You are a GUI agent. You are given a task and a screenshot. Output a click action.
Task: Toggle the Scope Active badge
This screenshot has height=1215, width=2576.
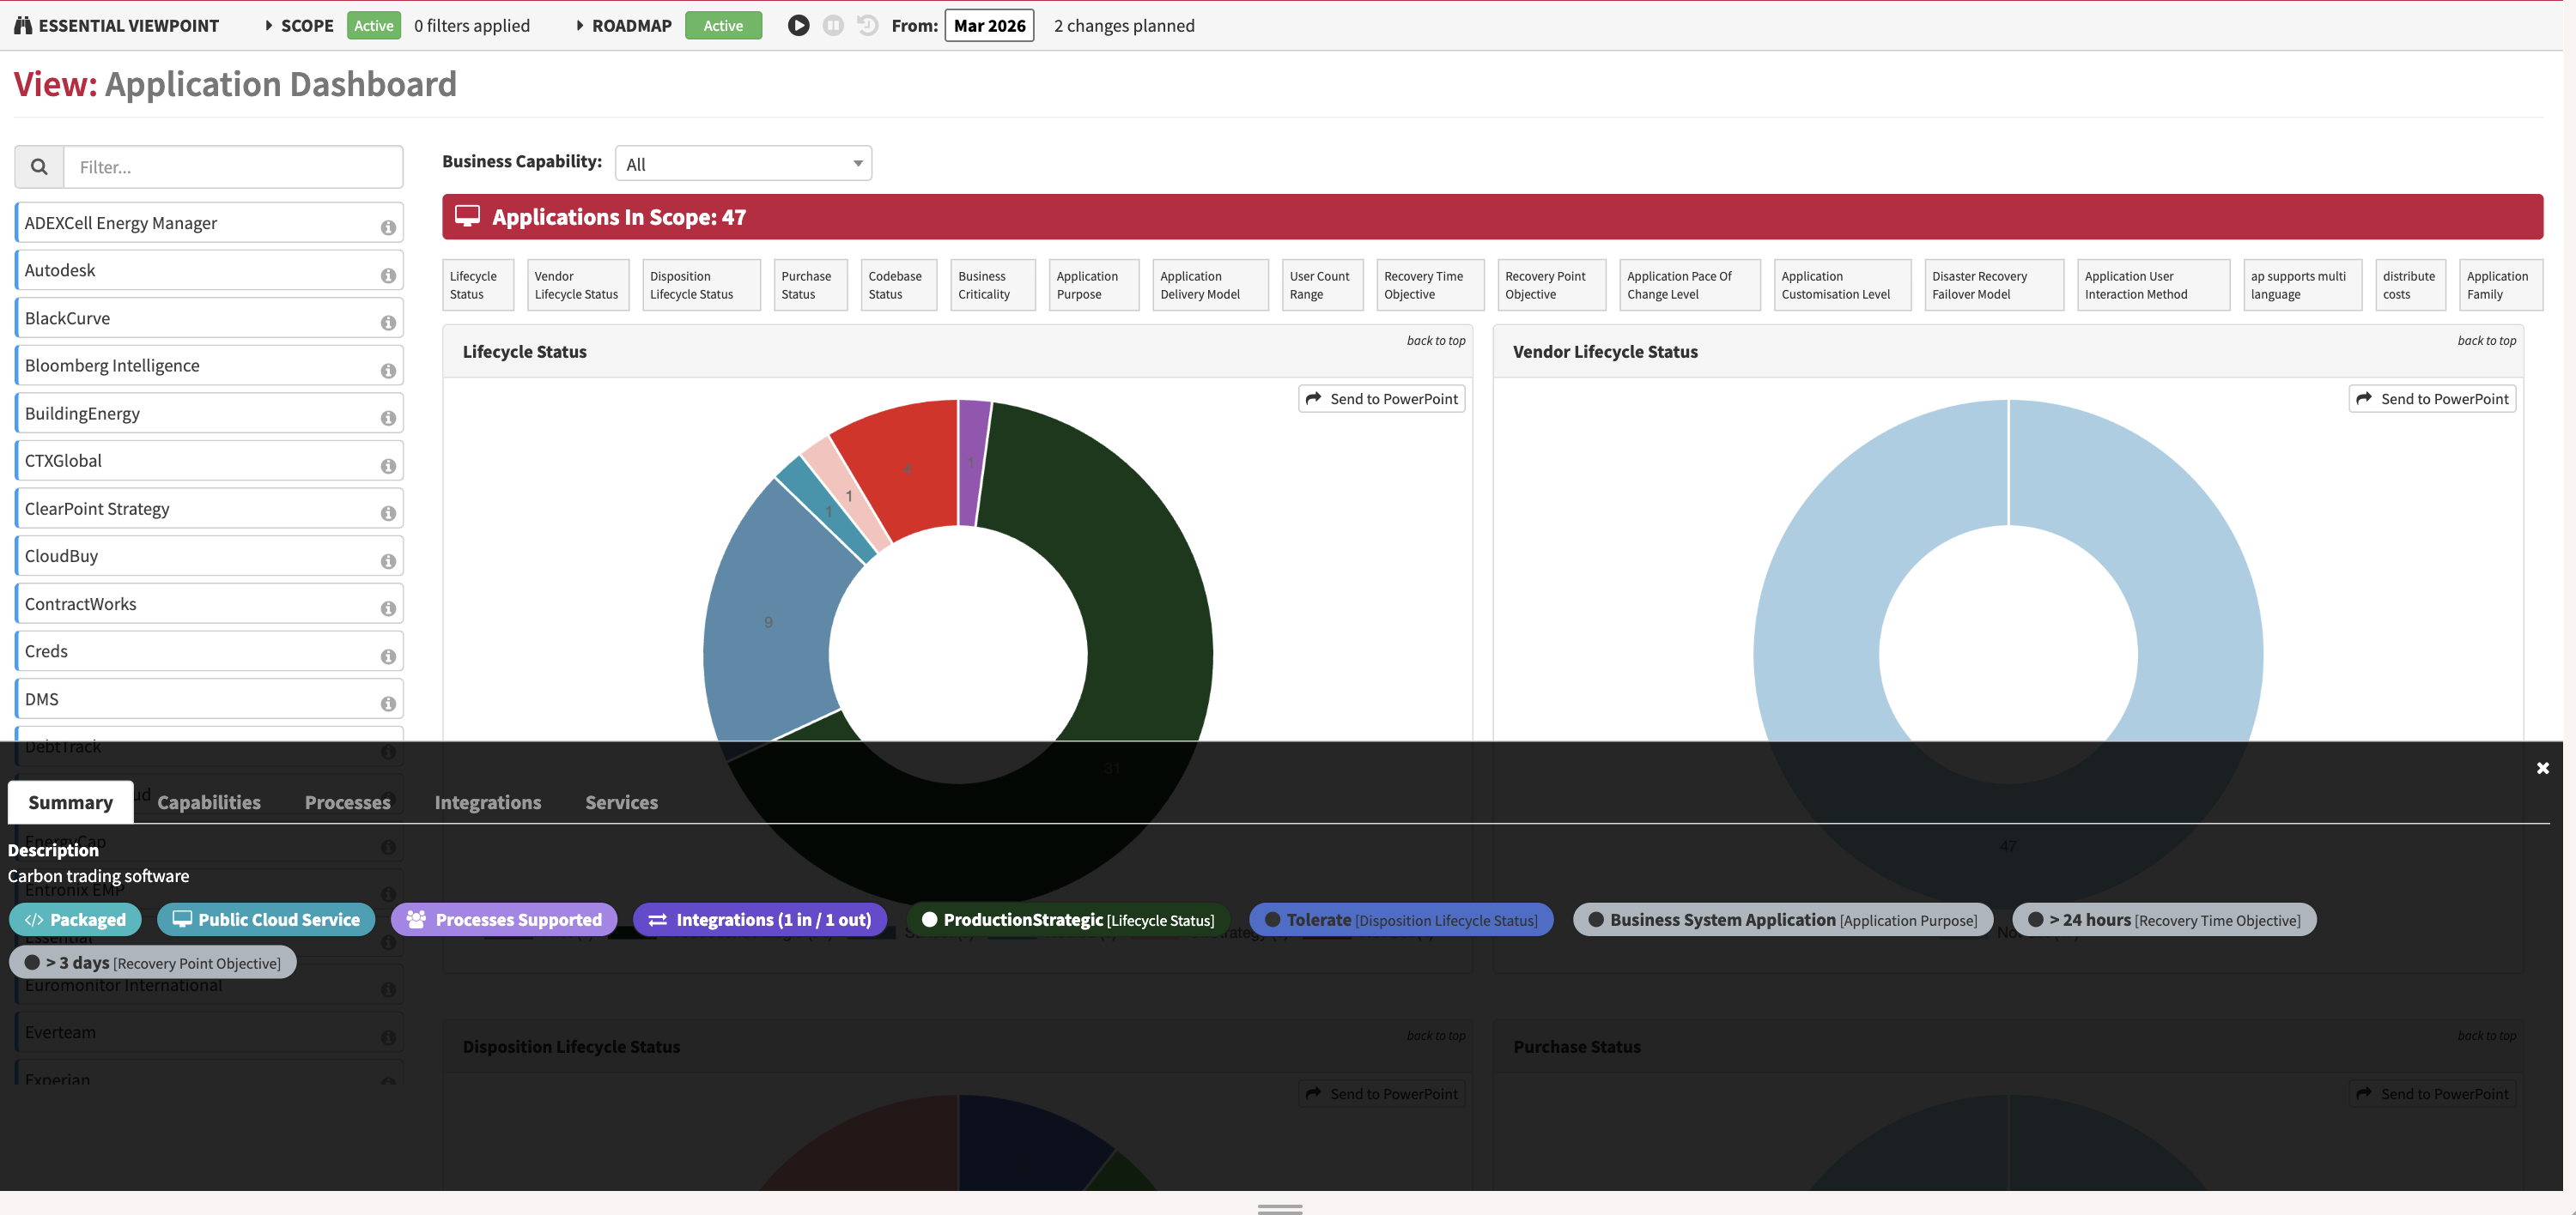pyautogui.click(x=373, y=26)
